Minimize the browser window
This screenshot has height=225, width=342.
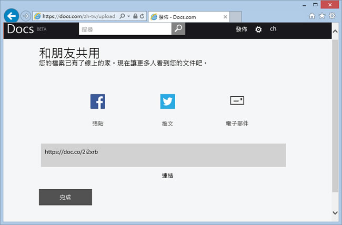tap(305, 5)
